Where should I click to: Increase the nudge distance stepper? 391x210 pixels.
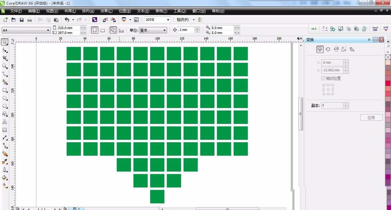[x=197, y=29]
